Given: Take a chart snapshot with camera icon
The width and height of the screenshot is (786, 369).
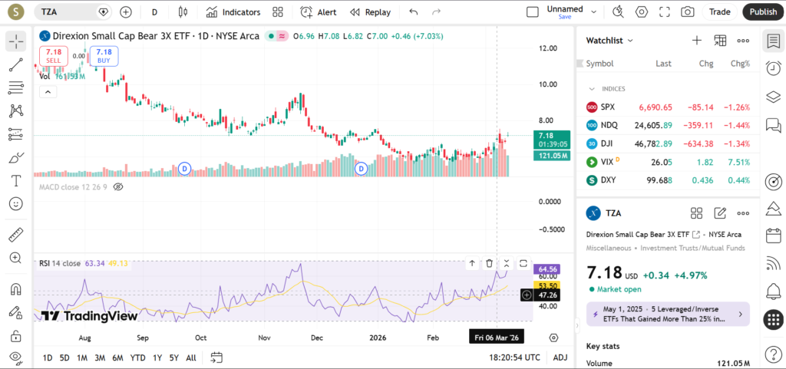Looking at the screenshot, I should tap(688, 12).
